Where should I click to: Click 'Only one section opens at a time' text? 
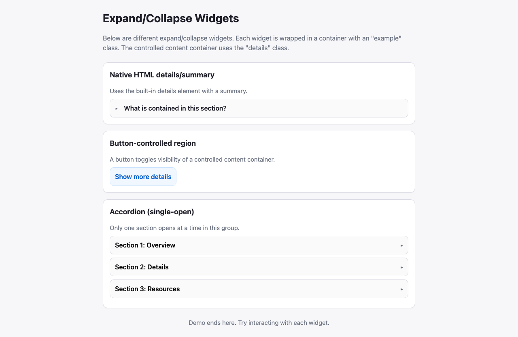(174, 228)
